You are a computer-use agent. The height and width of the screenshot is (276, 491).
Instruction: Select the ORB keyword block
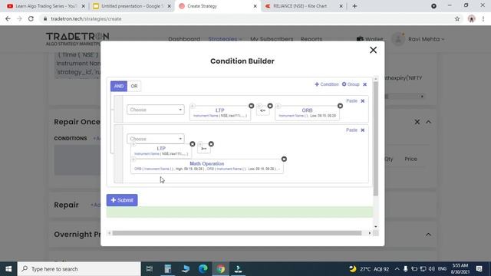307,113
